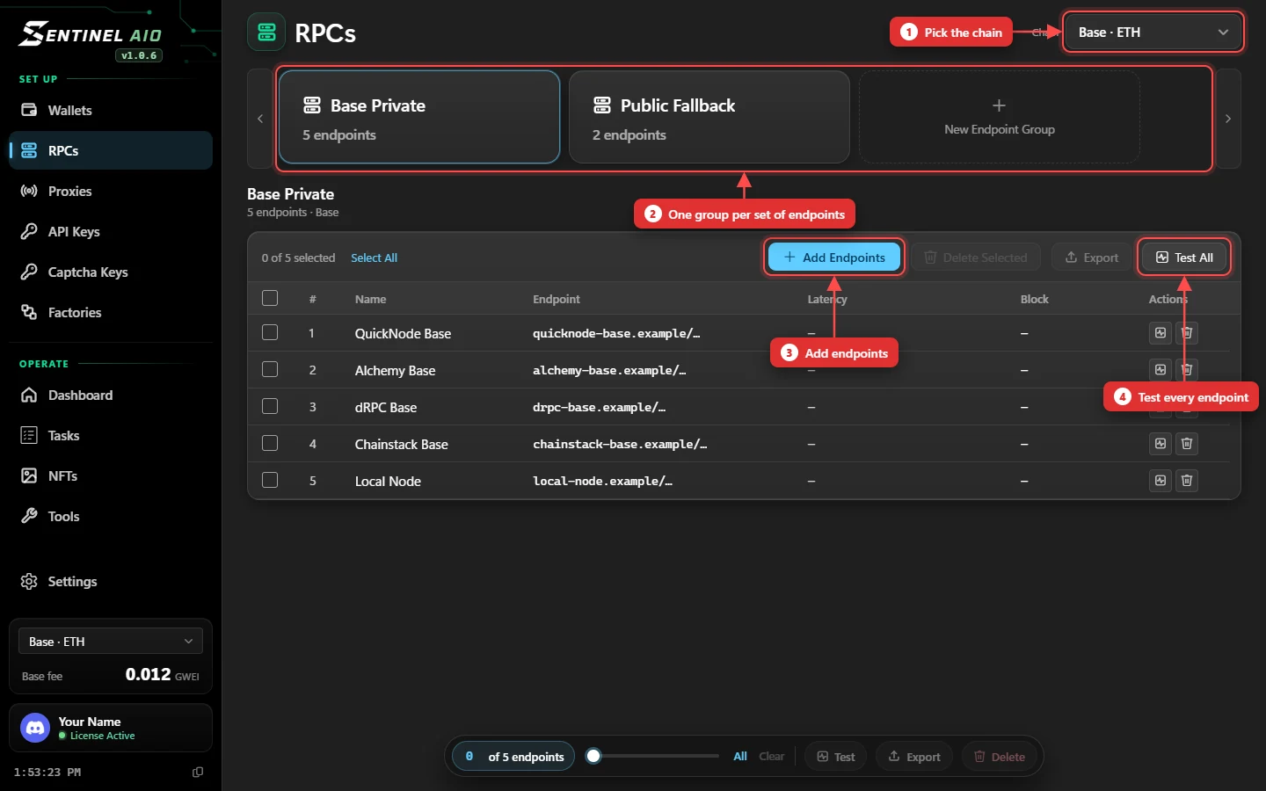1266x791 pixels.
Task: Run latency test for QuickNode Base row
Action: [1160, 333]
